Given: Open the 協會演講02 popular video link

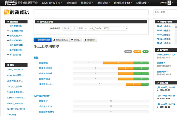Looking at the screenshot, I should (x=162, y=72).
